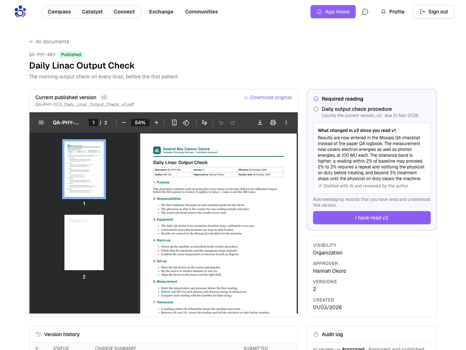Go to Exchange in the navigation

click(x=161, y=12)
